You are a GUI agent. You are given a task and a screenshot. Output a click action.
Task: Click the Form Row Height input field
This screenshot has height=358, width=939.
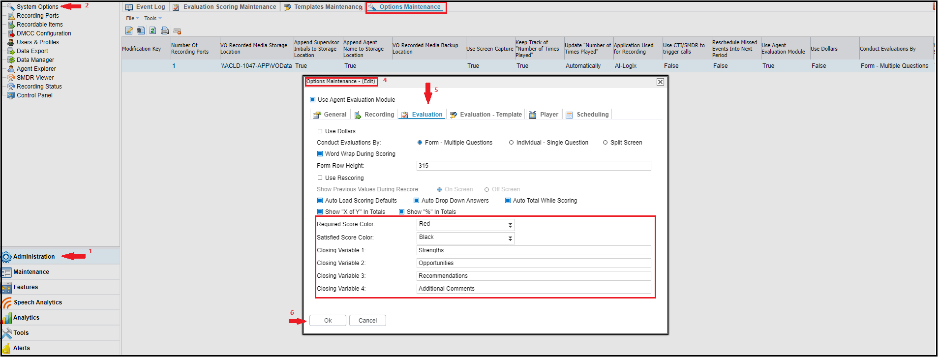click(x=534, y=166)
